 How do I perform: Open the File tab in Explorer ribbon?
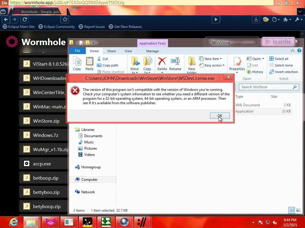[77, 51]
